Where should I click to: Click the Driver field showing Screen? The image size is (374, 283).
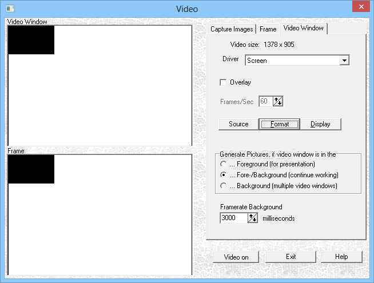click(x=297, y=61)
